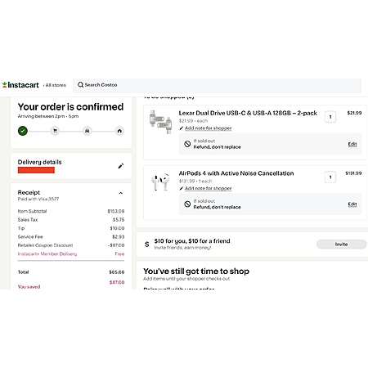Click the green order confirmed checkmark step
Screen dimensions: 368x368
pyautogui.click(x=23, y=131)
